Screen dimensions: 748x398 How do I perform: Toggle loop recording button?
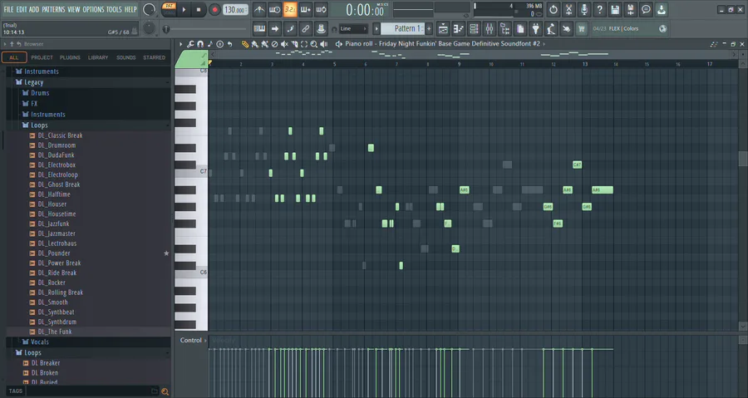(x=321, y=9)
